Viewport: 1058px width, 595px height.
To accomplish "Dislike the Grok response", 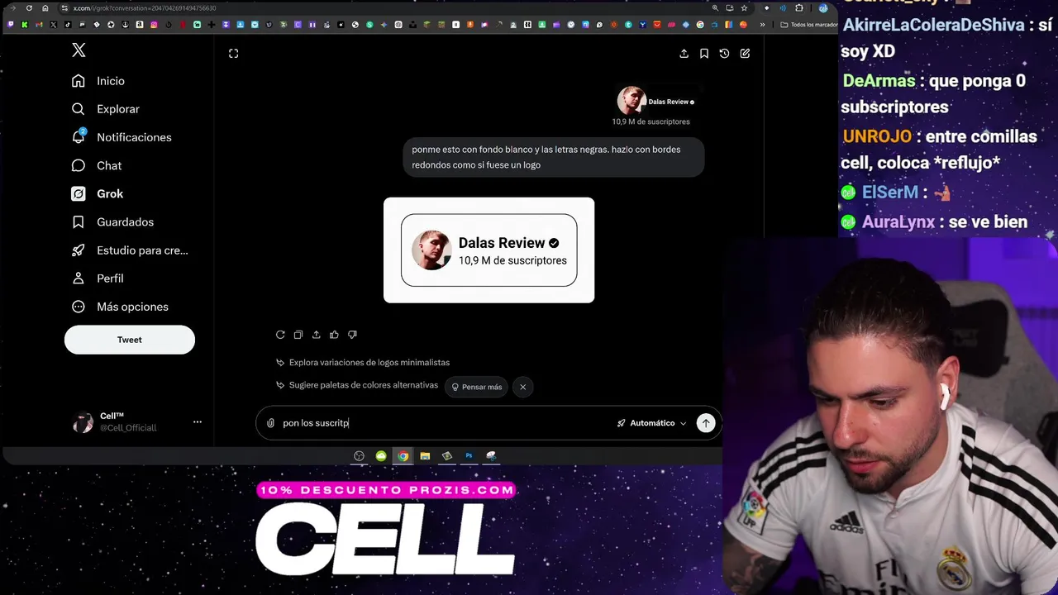I will click(x=352, y=335).
